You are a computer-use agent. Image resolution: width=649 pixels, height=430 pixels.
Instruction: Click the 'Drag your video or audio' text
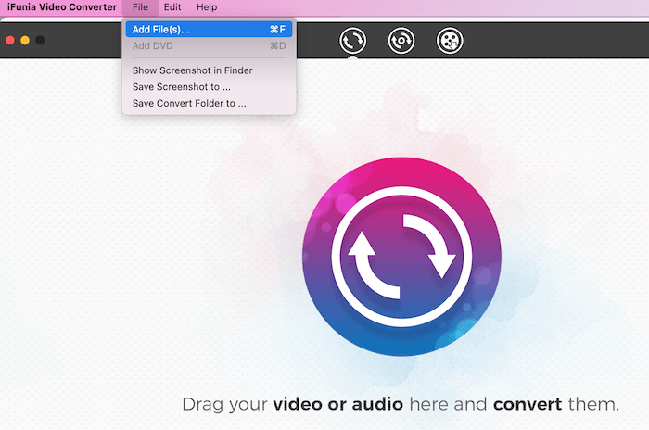pyautogui.click(x=400, y=405)
